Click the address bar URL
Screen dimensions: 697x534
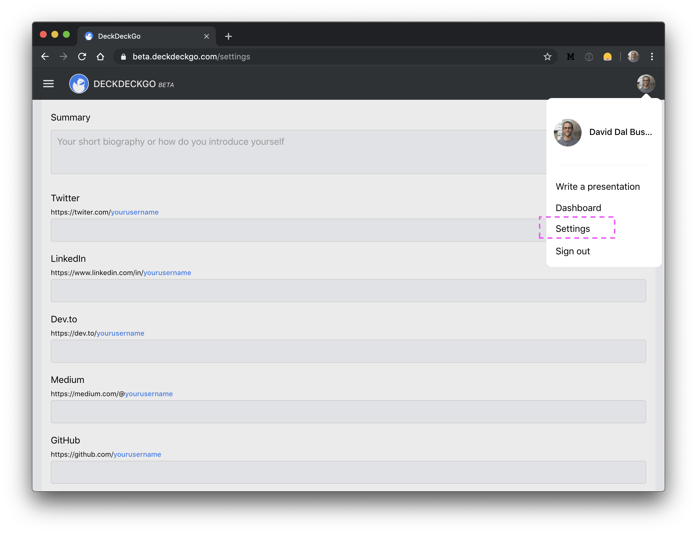coord(191,57)
